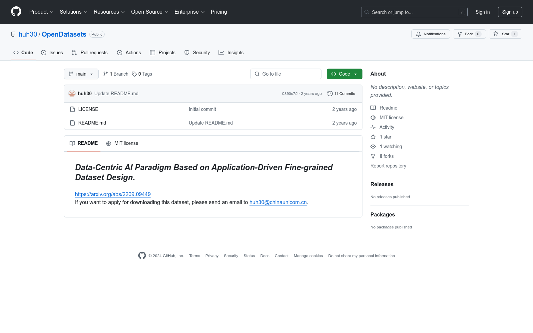Open the Docs footer link
This screenshot has height=333, width=533.
(x=265, y=256)
